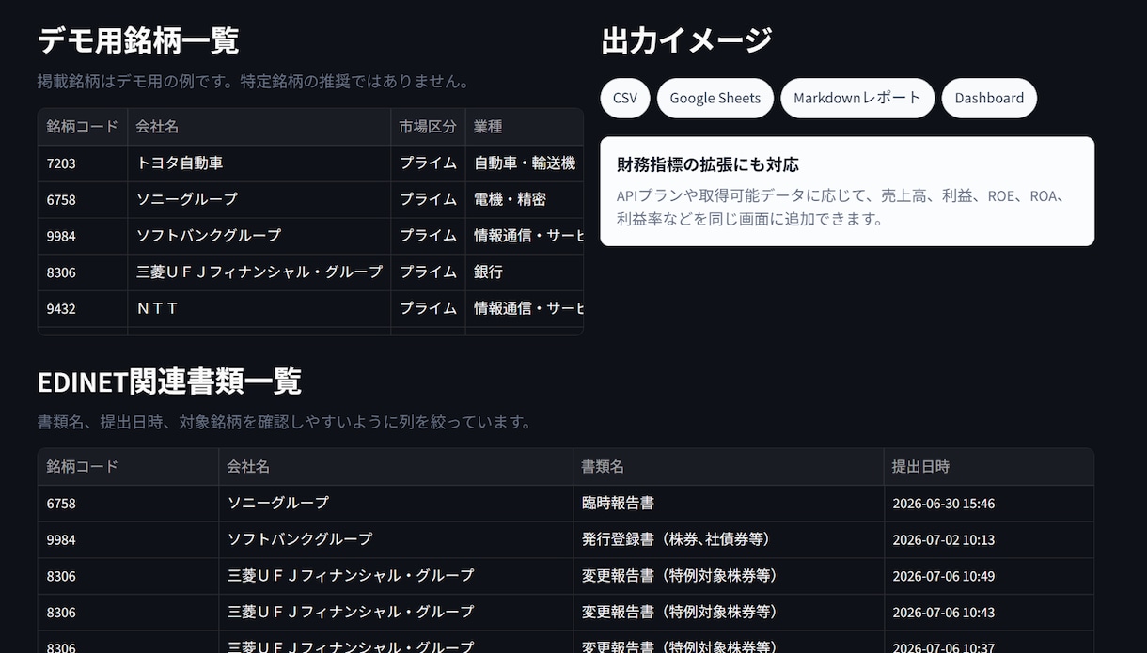Screen dimensions: 1147x653
Task: Select the 電機・精密 industry cell
Action: [525, 199]
